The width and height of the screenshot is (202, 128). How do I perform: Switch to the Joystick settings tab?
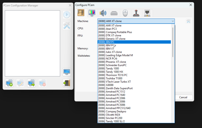click(136, 13)
